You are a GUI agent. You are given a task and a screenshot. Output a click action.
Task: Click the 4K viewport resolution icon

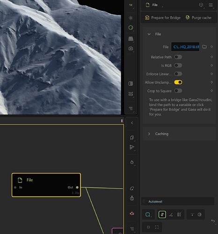(131, 5)
